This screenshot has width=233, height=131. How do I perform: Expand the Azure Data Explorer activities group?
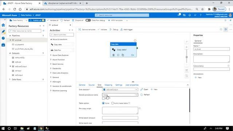[51, 55]
